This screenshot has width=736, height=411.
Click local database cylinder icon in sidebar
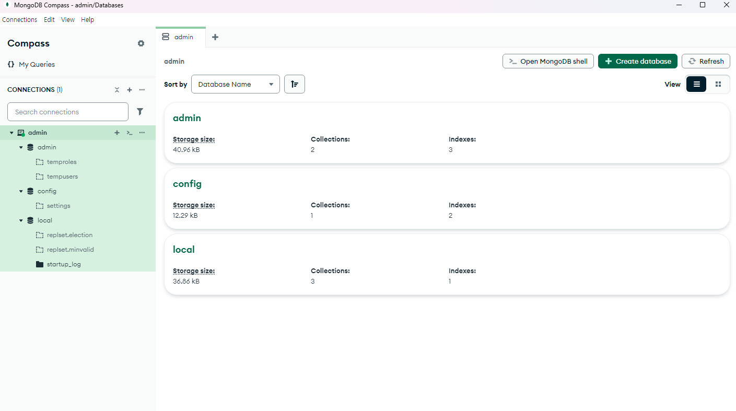[x=30, y=220]
